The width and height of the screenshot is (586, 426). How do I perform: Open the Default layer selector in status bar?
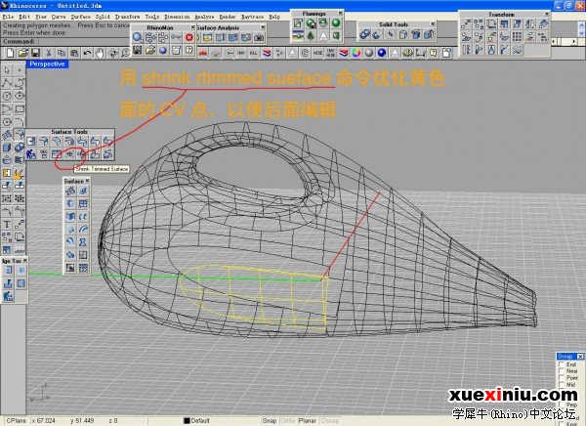[x=197, y=421]
